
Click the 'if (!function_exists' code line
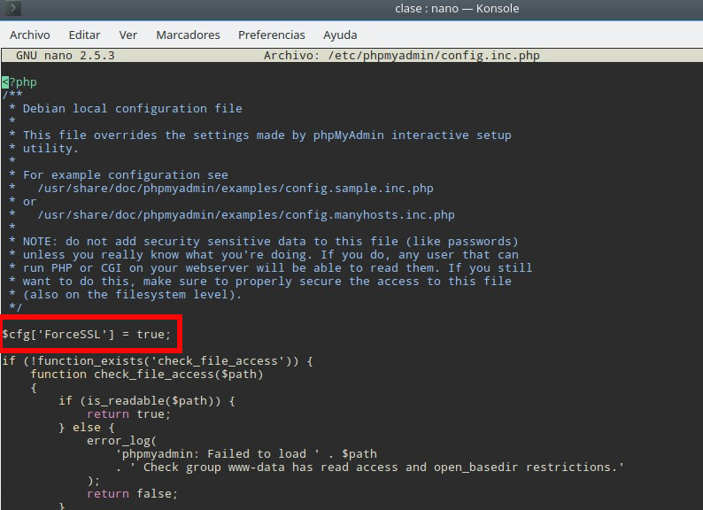[x=158, y=361]
